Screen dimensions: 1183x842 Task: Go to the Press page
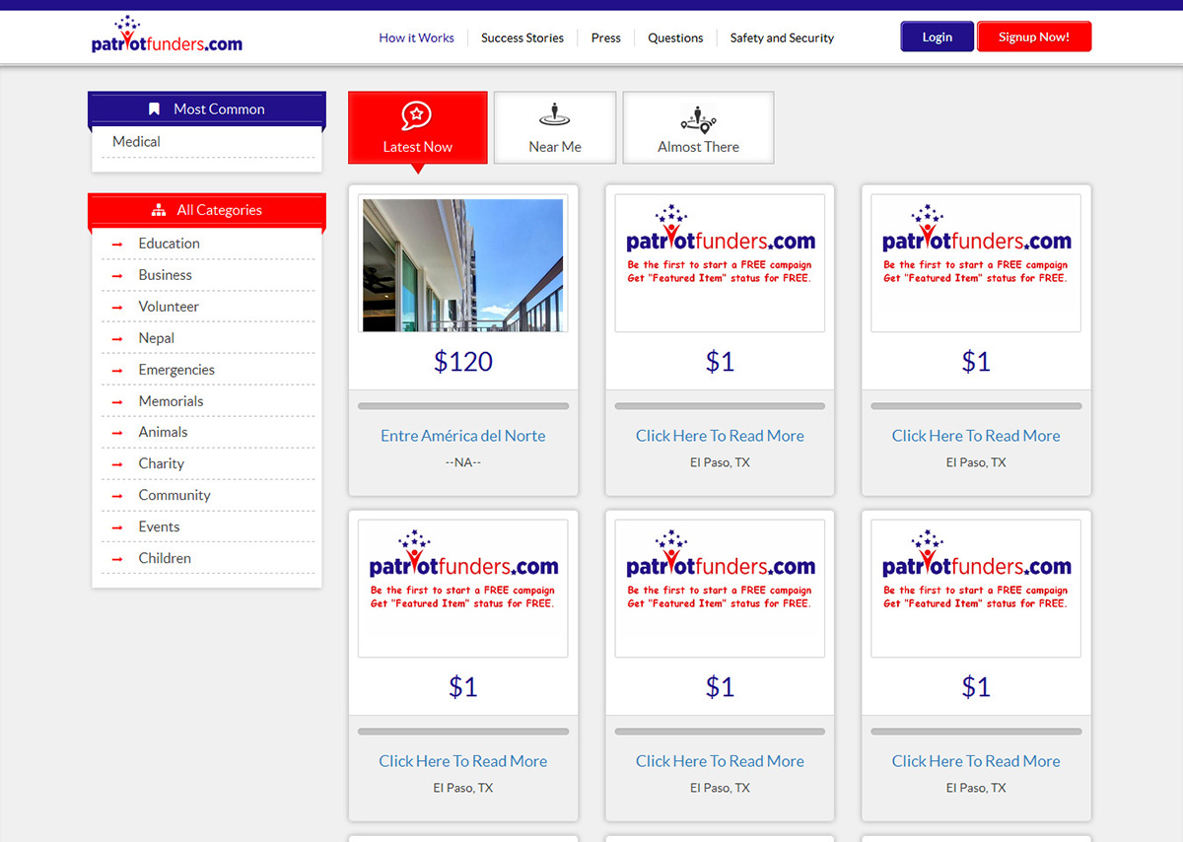(606, 37)
